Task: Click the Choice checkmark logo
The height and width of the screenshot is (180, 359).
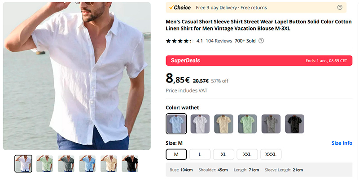Action: tap(179, 8)
